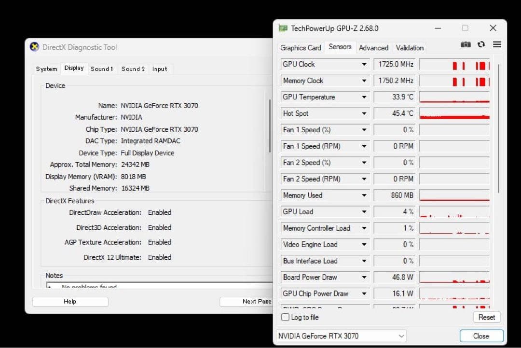Switch to the Graphics Card tab
The image size is (521, 348).
click(301, 47)
